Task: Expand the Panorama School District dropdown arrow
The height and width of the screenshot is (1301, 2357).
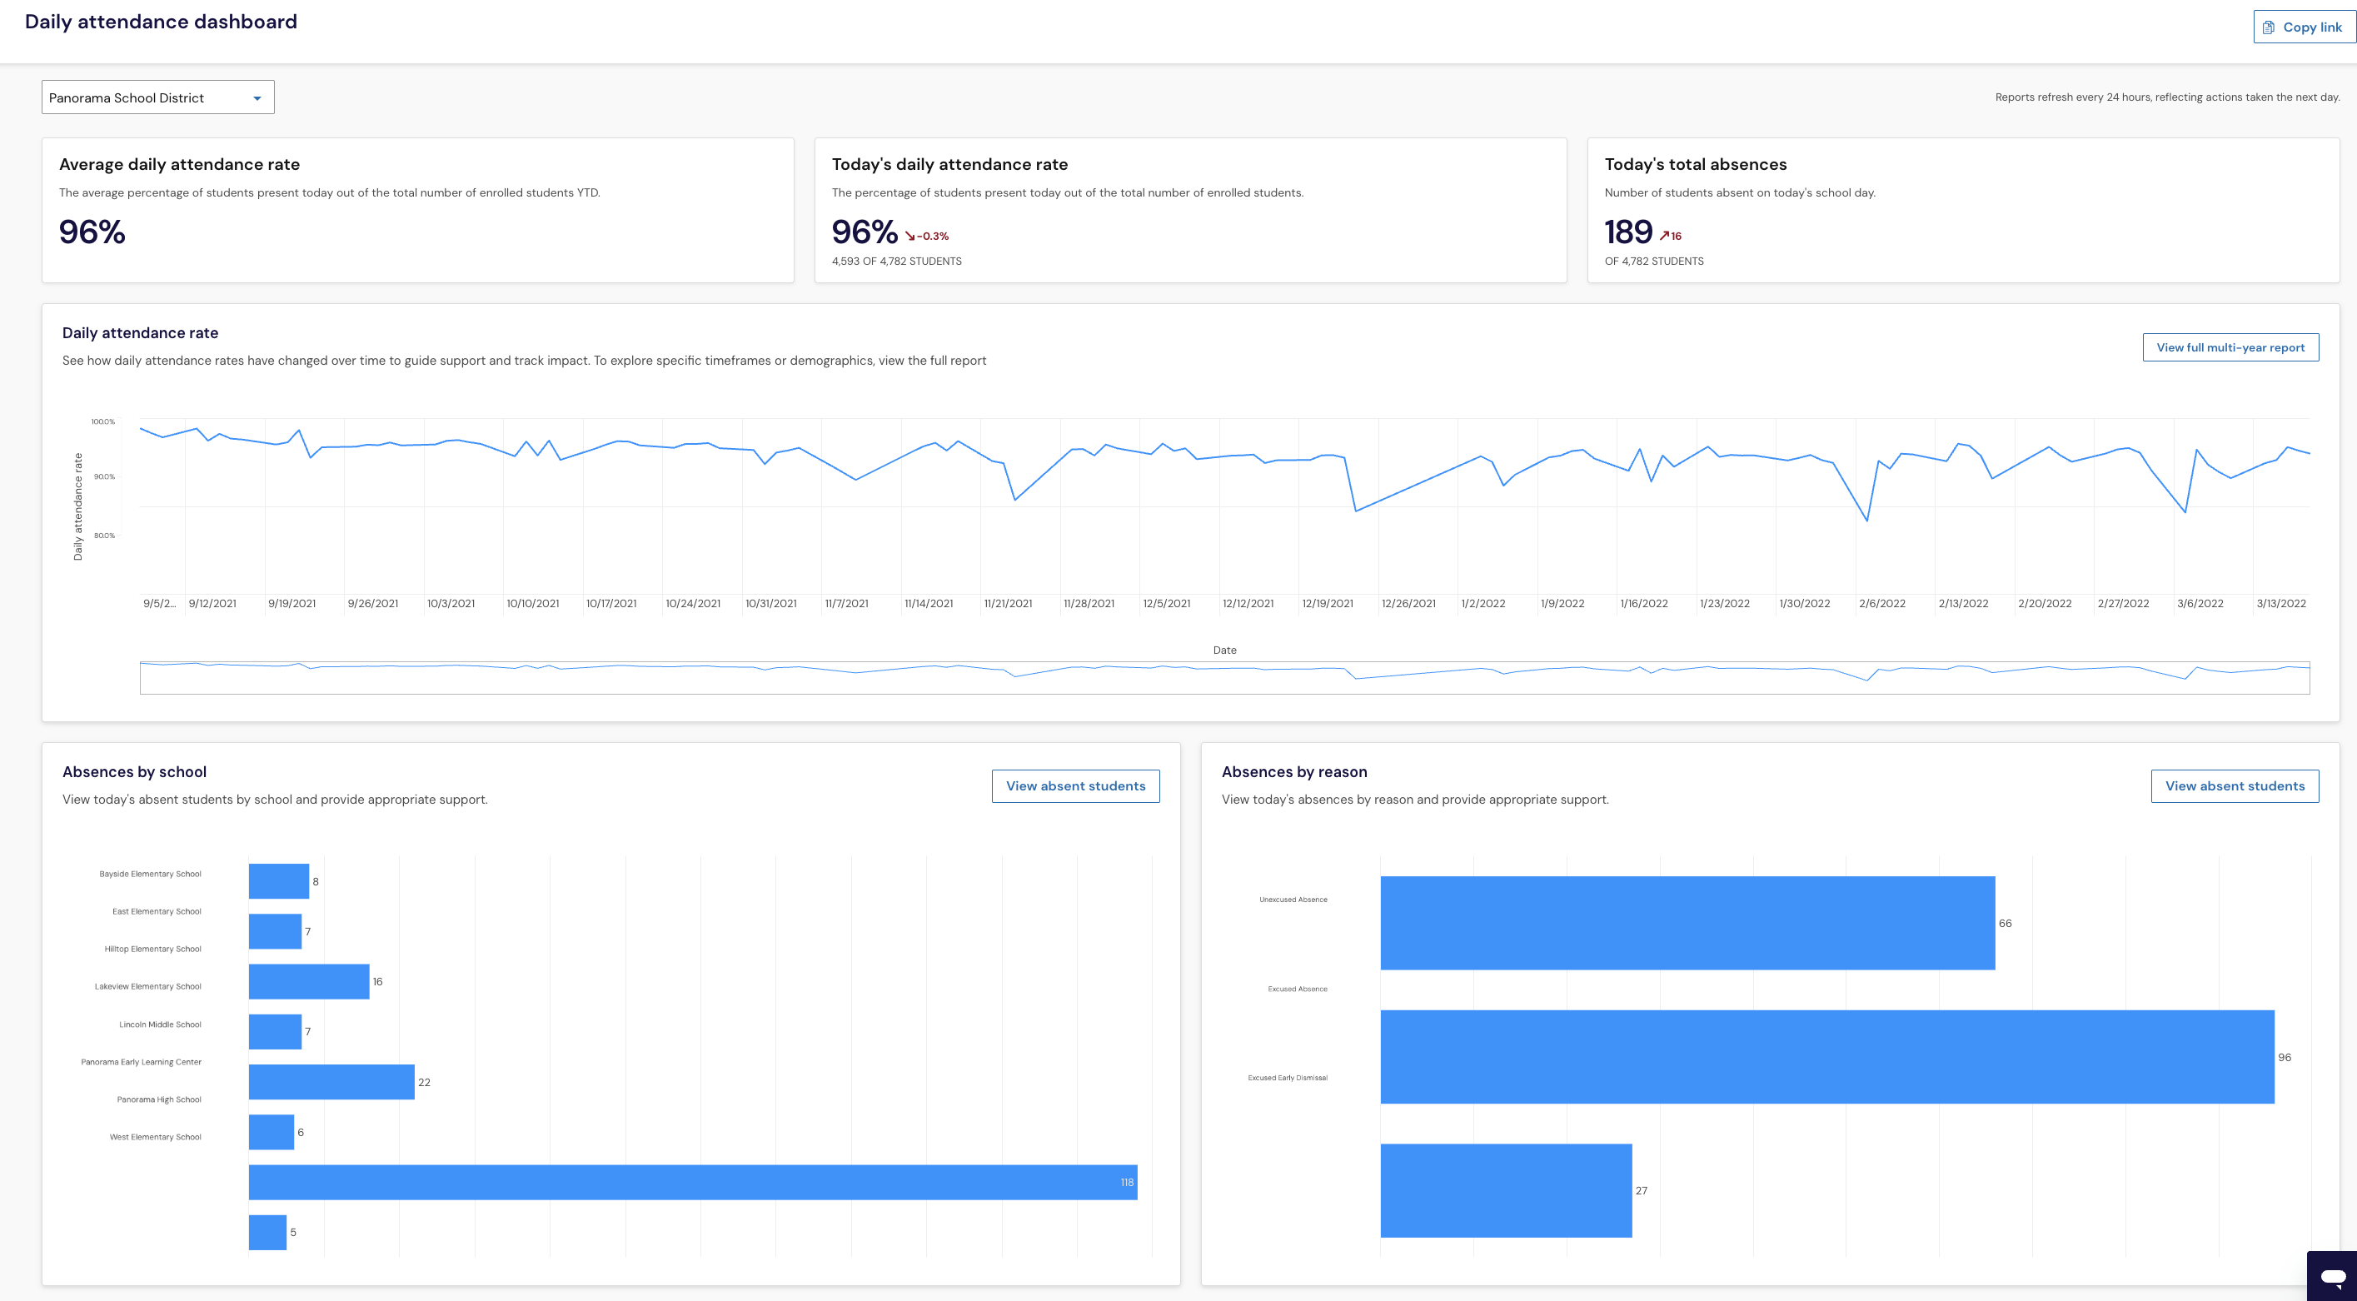Action: [257, 98]
